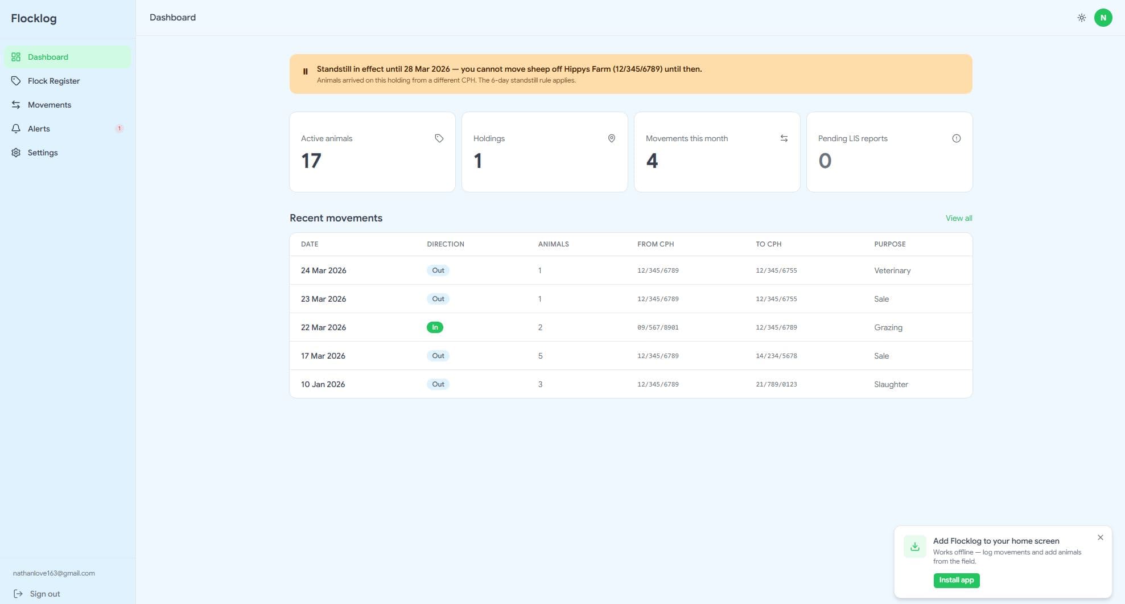
Task: Click the swap arrows icon on Movements card
Action: click(x=784, y=138)
